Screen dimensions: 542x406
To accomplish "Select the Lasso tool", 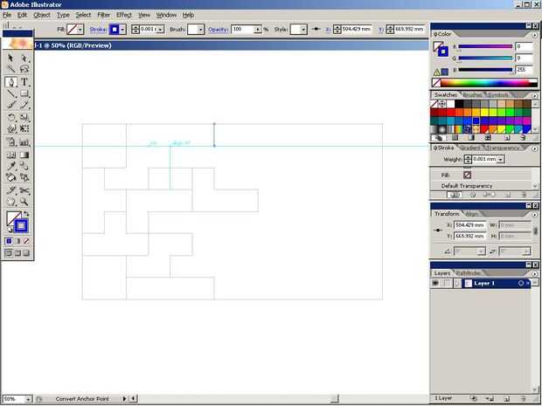I will [24, 69].
